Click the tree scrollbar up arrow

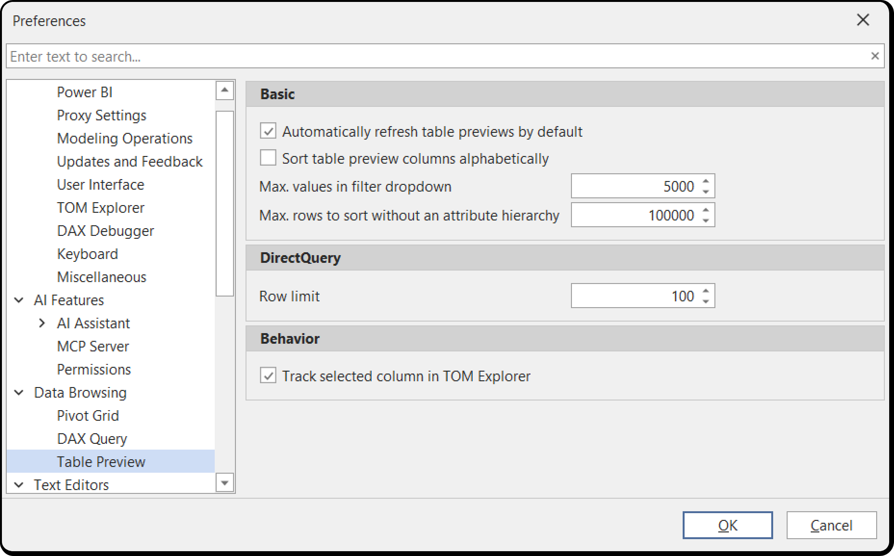[x=225, y=91]
